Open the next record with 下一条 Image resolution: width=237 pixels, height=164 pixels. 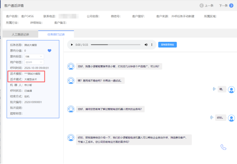226,6
